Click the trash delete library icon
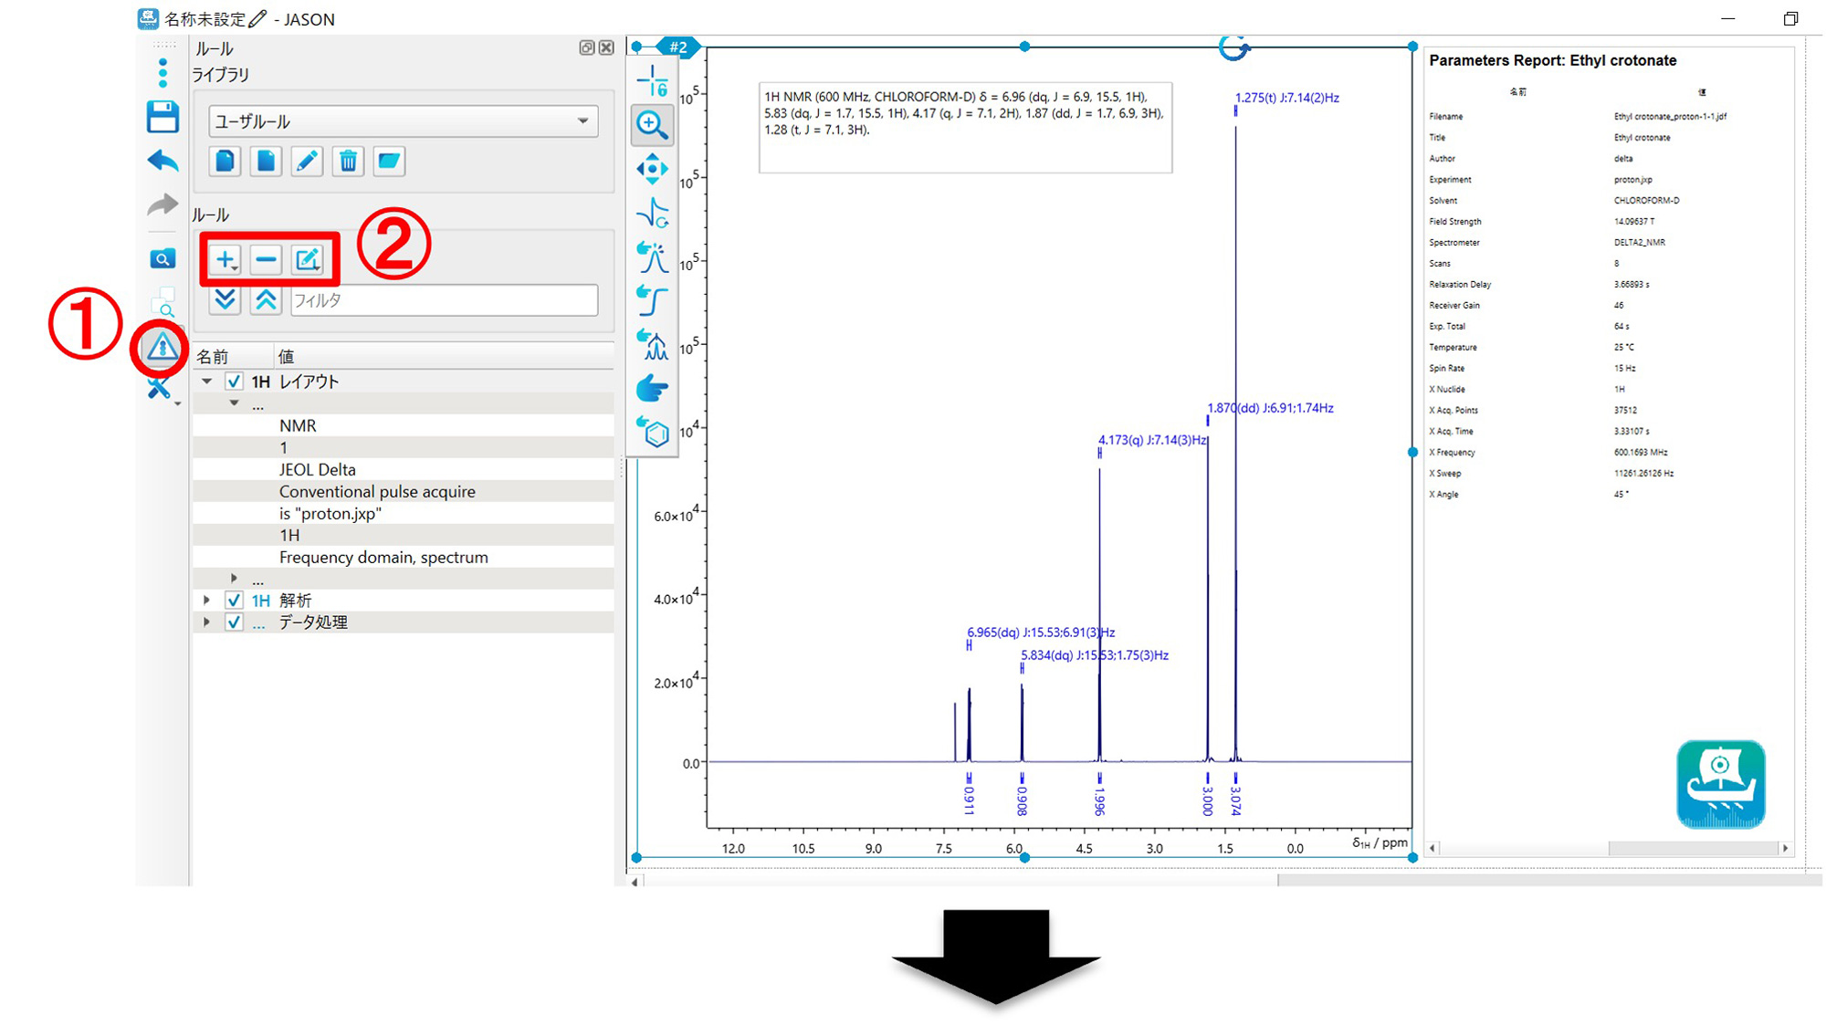This screenshot has width=1826, height=1025. [x=348, y=162]
